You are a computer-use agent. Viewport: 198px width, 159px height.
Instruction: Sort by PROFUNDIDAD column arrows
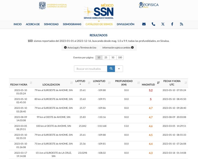[139, 83]
